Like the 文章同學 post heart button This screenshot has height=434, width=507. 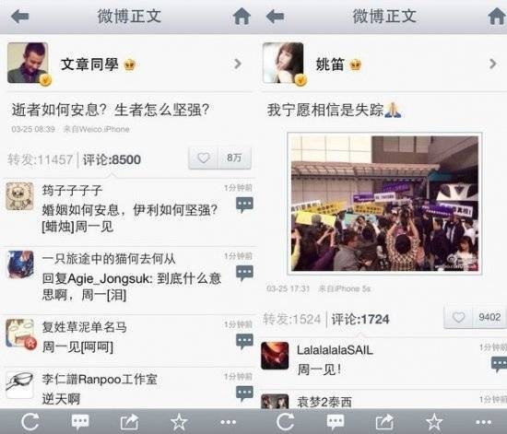204,158
